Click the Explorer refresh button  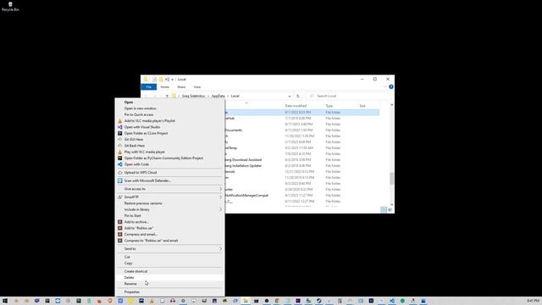coord(297,96)
